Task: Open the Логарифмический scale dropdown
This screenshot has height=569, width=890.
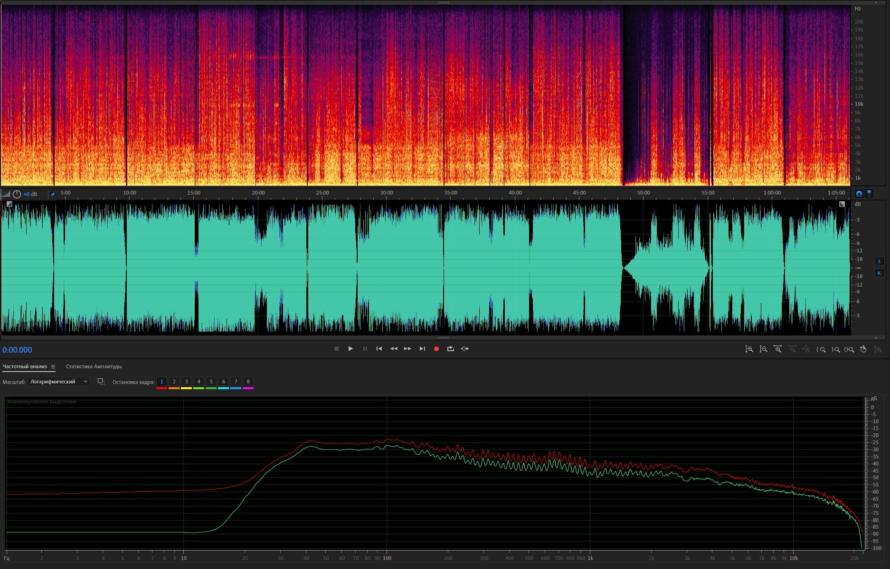Action: point(58,382)
